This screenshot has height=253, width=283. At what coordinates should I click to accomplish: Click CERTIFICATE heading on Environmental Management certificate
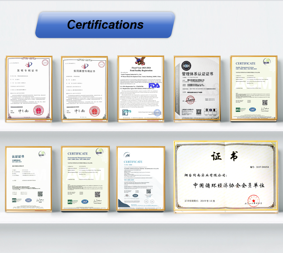78,154
